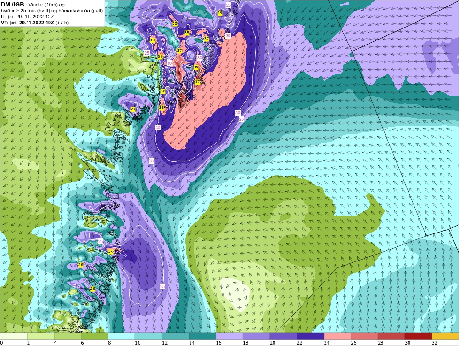Click the 24–26 m/s pink legend swatch
The image size is (459, 346).
[337, 336]
